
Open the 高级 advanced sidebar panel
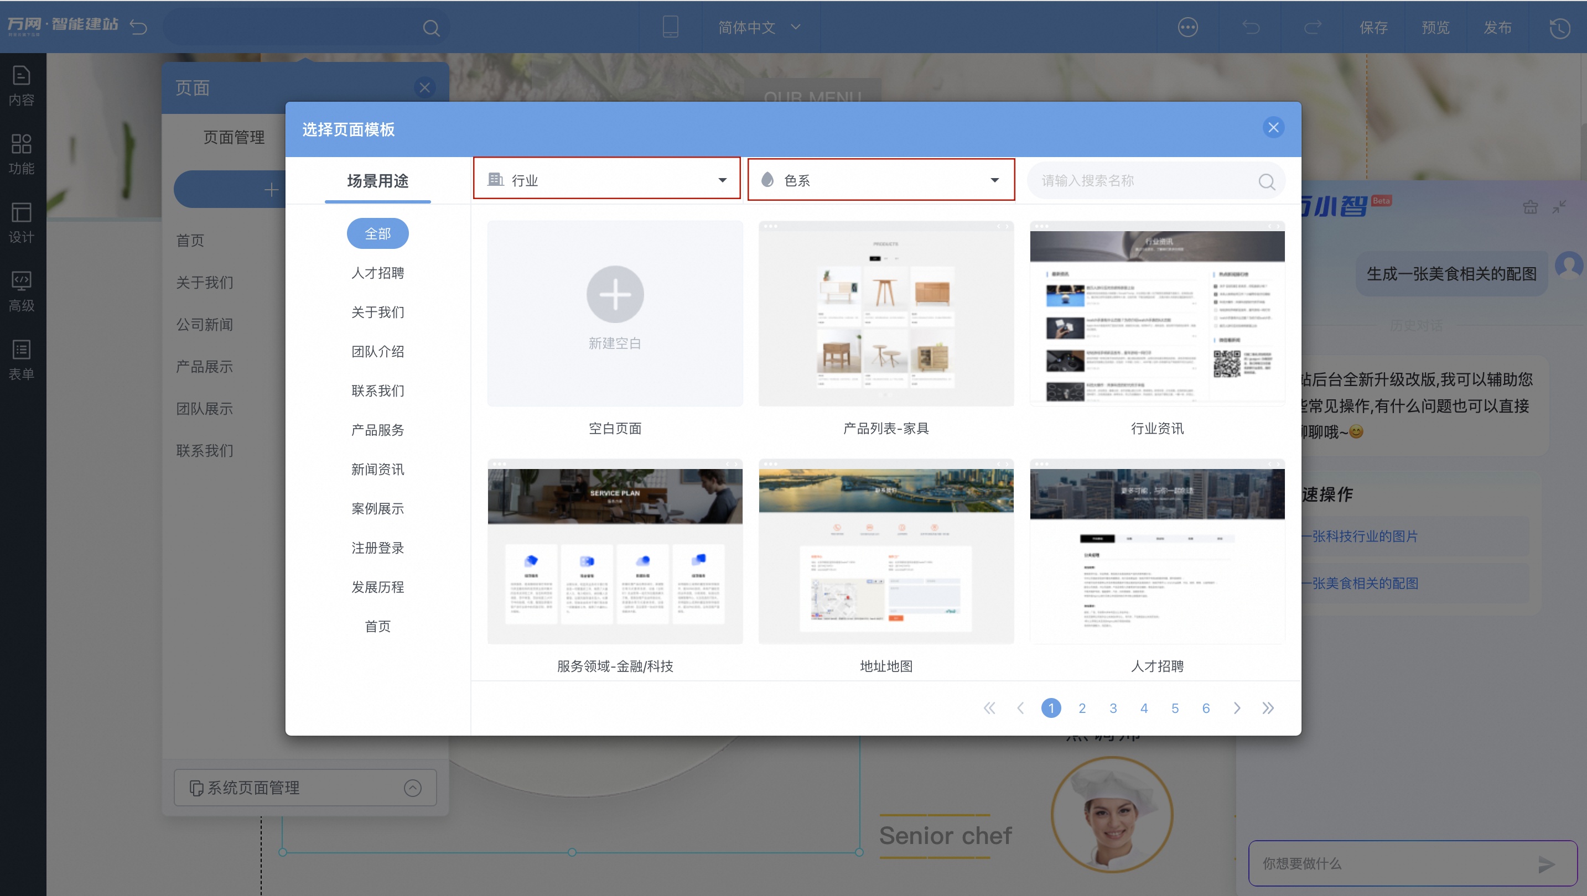click(22, 291)
